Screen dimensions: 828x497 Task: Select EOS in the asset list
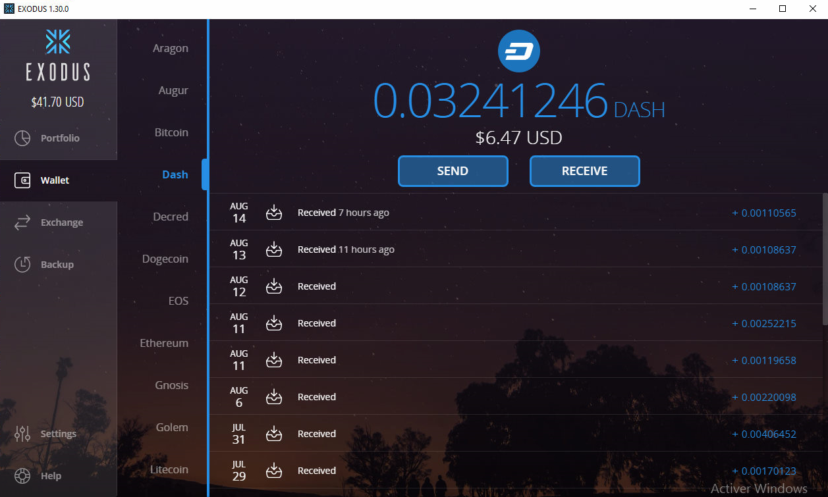point(179,301)
